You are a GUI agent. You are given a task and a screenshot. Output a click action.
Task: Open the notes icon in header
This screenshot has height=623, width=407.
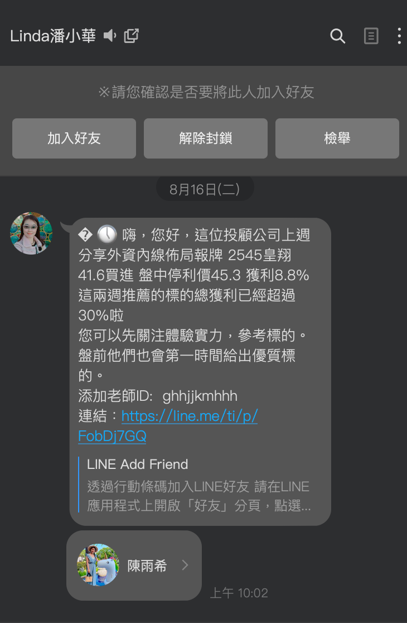pyautogui.click(x=371, y=36)
